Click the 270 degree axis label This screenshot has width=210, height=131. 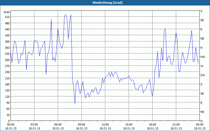click(8, 66)
